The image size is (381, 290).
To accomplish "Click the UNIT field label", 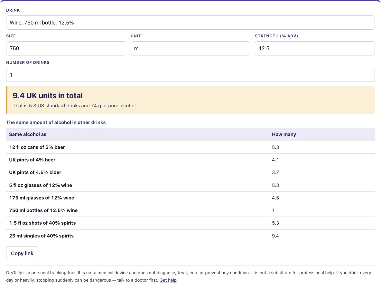I will [x=136, y=36].
